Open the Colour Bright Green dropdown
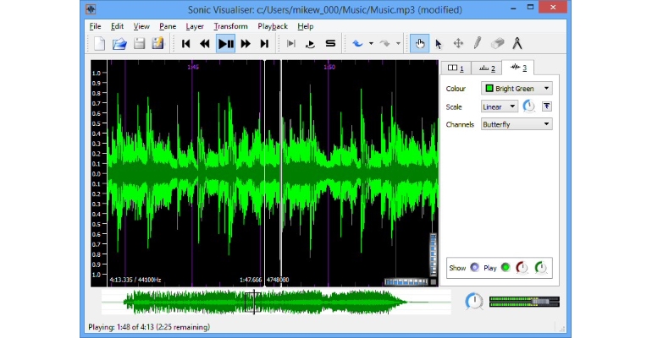This screenshot has width=652, height=338. tap(517, 89)
